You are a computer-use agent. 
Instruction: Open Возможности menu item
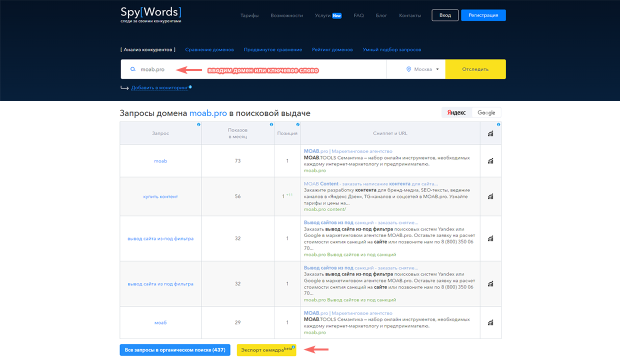click(287, 15)
